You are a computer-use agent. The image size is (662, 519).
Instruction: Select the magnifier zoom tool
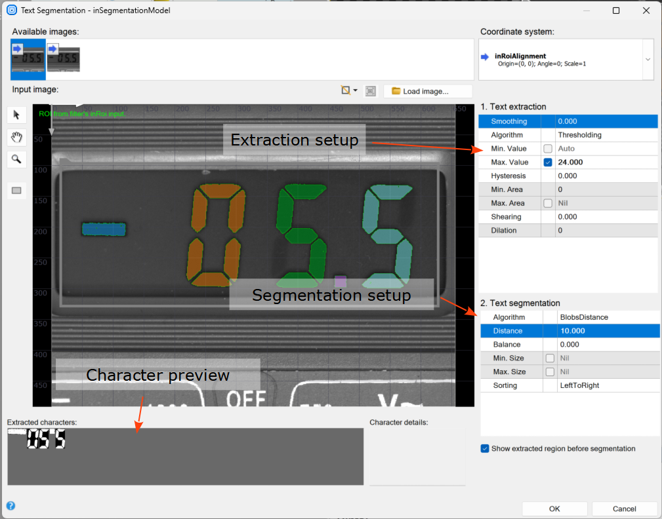(x=16, y=159)
